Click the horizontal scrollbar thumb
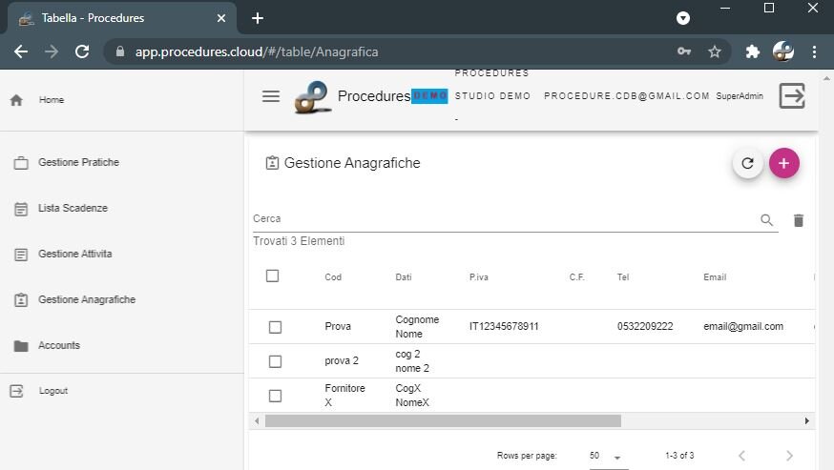This screenshot has width=834, height=470. 443,421
